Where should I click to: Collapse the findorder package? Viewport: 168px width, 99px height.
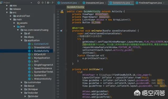click(22, 93)
